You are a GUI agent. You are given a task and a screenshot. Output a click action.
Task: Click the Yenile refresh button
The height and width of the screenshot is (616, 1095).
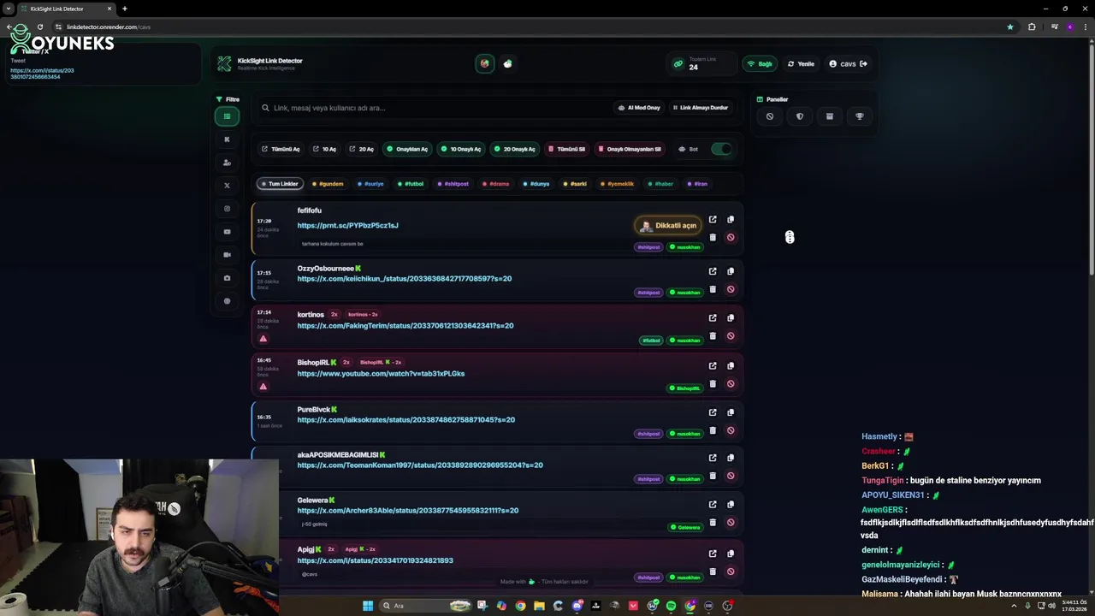pos(802,64)
